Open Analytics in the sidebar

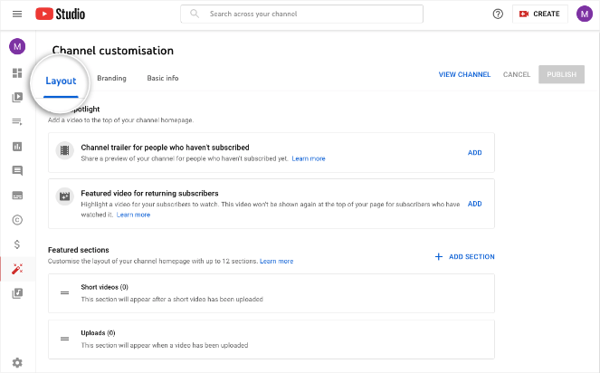(x=17, y=147)
